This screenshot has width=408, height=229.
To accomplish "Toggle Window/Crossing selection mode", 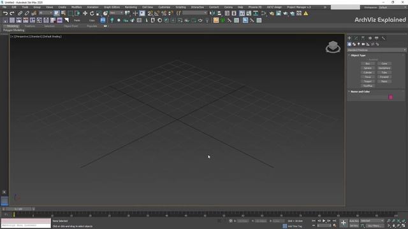I will 77,13.
